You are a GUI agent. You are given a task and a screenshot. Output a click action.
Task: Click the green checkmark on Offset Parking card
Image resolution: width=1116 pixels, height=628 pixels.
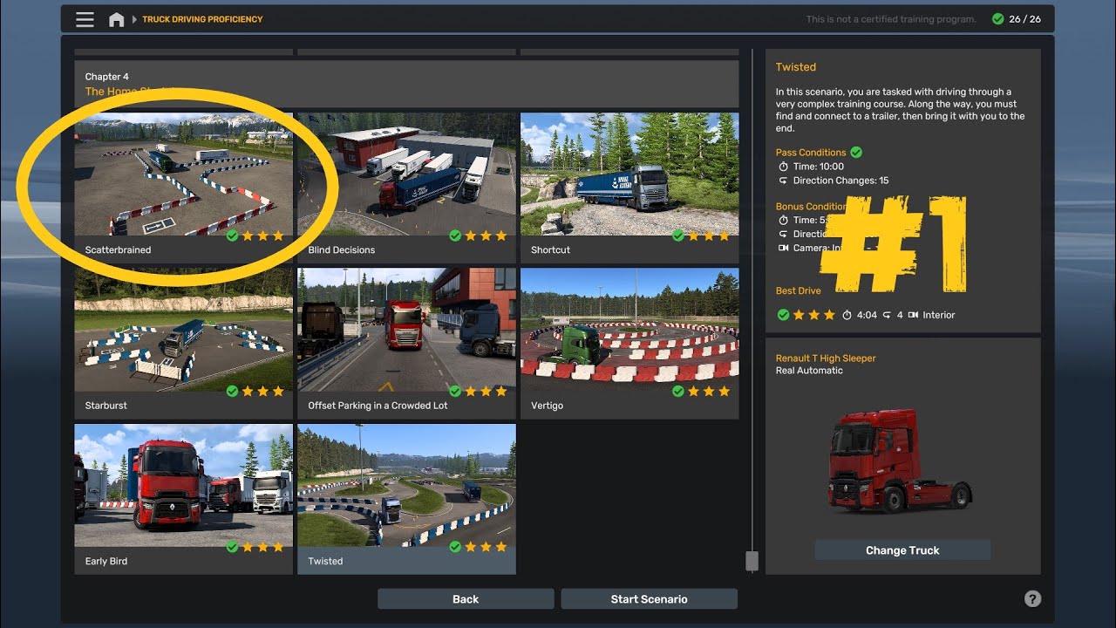(455, 392)
